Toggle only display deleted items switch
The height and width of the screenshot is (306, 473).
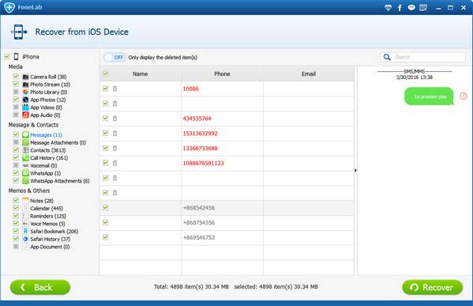click(115, 58)
